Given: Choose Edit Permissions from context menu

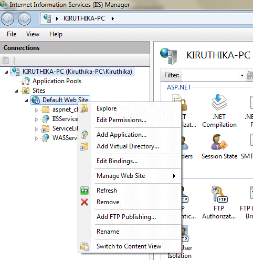Looking at the screenshot, I should coord(130,120).
